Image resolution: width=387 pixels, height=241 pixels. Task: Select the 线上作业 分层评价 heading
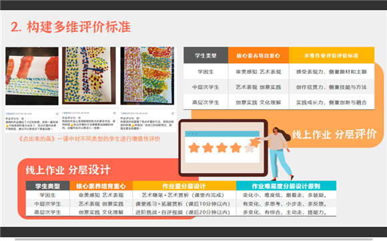(x=334, y=134)
